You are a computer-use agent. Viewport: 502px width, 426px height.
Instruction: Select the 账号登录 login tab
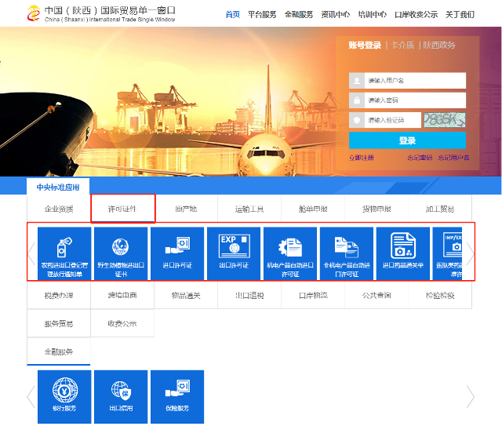(365, 46)
